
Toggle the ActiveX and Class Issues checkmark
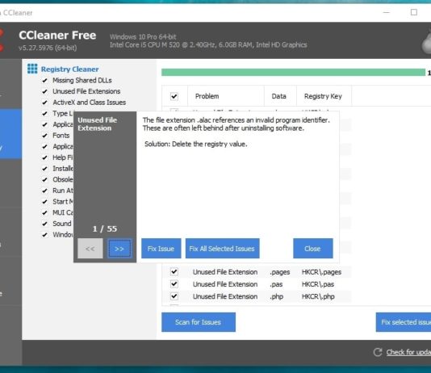(x=44, y=103)
